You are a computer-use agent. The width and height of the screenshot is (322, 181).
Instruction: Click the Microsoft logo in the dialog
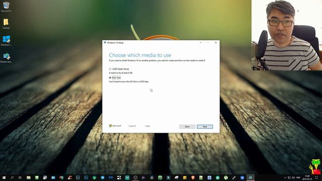click(115, 126)
